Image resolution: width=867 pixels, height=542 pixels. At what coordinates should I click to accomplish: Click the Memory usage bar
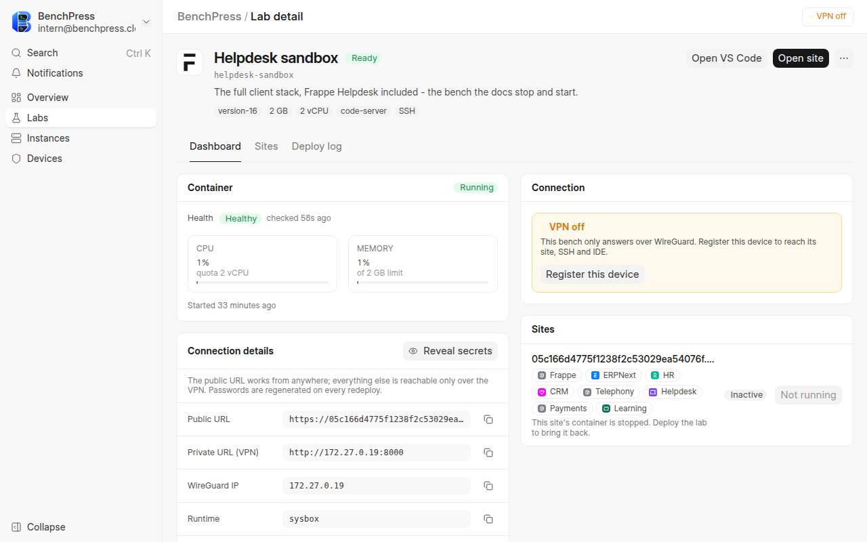point(423,283)
